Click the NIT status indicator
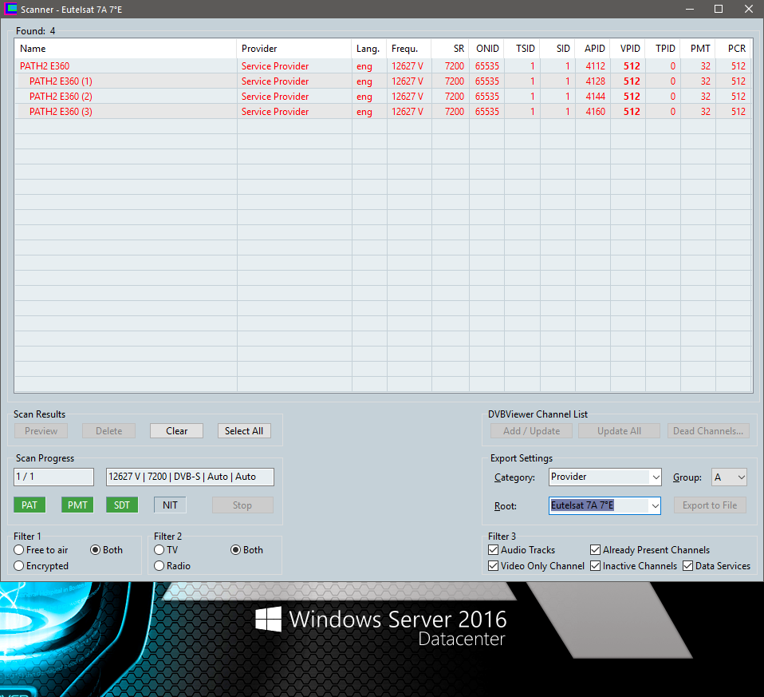764x697 pixels. [170, 505]
